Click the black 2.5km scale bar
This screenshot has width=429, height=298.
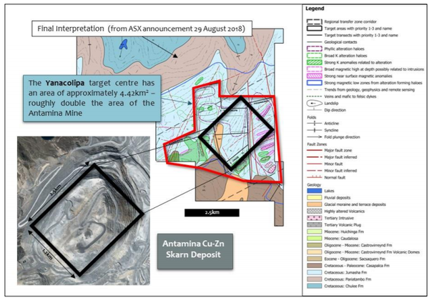coord(212,213)
